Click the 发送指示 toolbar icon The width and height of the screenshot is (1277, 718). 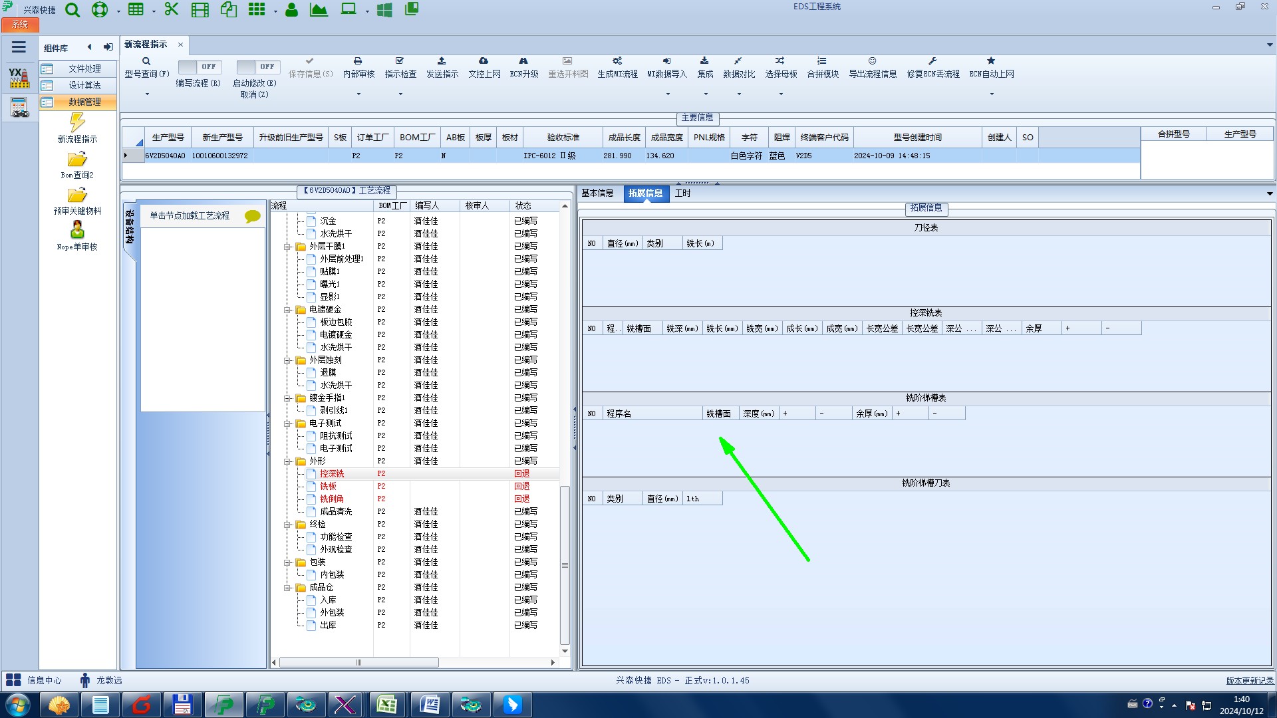442,61
